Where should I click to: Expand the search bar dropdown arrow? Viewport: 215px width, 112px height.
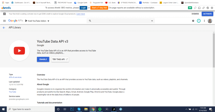[152, 21]
